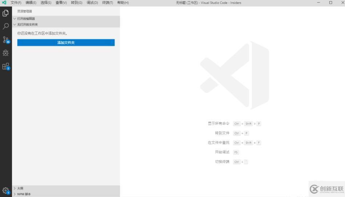Open Source Control view with 36 badge
Viewport: 345px width, 197px height.
(6, 40)
